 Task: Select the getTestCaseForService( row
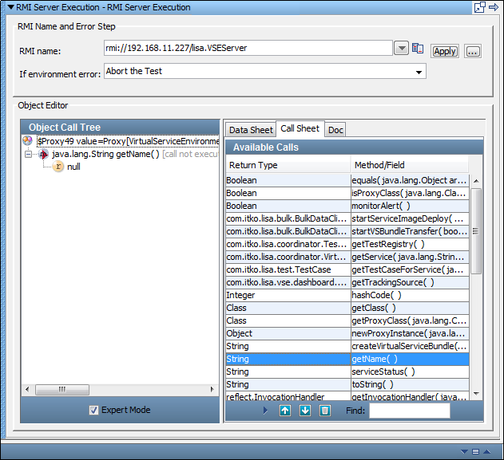[x=347, y=269]
